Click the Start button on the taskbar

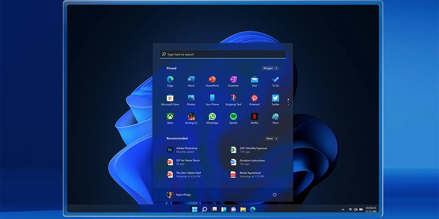(x=194, y=209)
